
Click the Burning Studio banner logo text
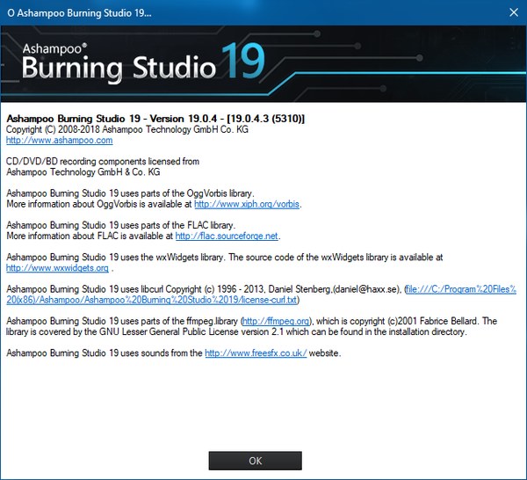(x=117, y=68)
